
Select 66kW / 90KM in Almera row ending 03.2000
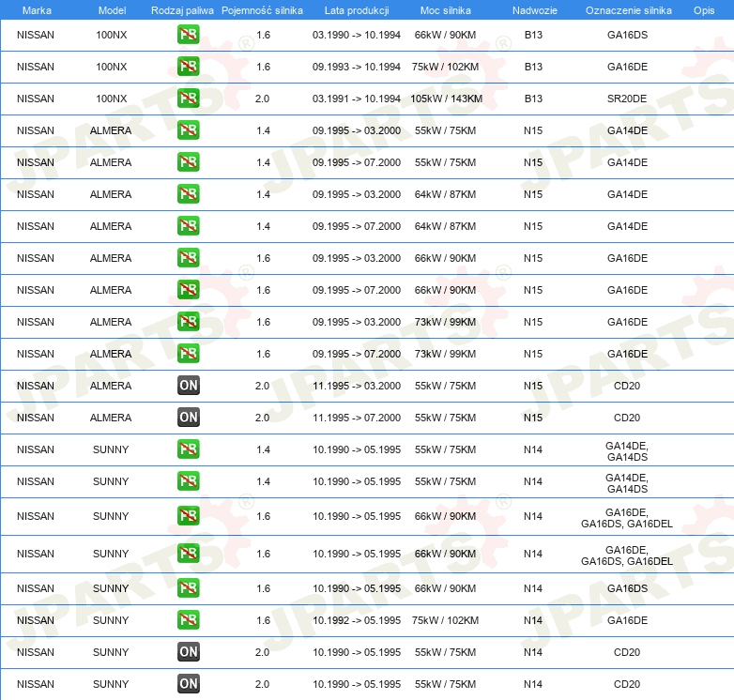(445, 258)
